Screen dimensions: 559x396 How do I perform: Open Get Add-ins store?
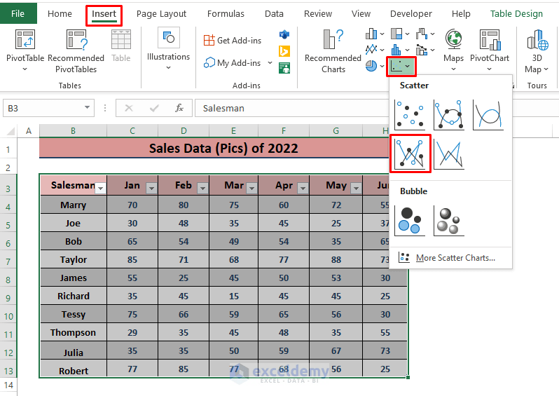233,41
